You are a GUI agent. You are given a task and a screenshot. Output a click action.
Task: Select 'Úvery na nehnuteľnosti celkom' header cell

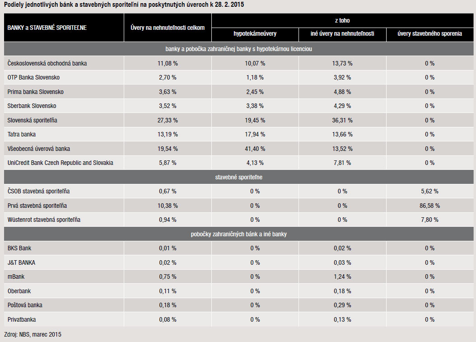tap(168, 28)
